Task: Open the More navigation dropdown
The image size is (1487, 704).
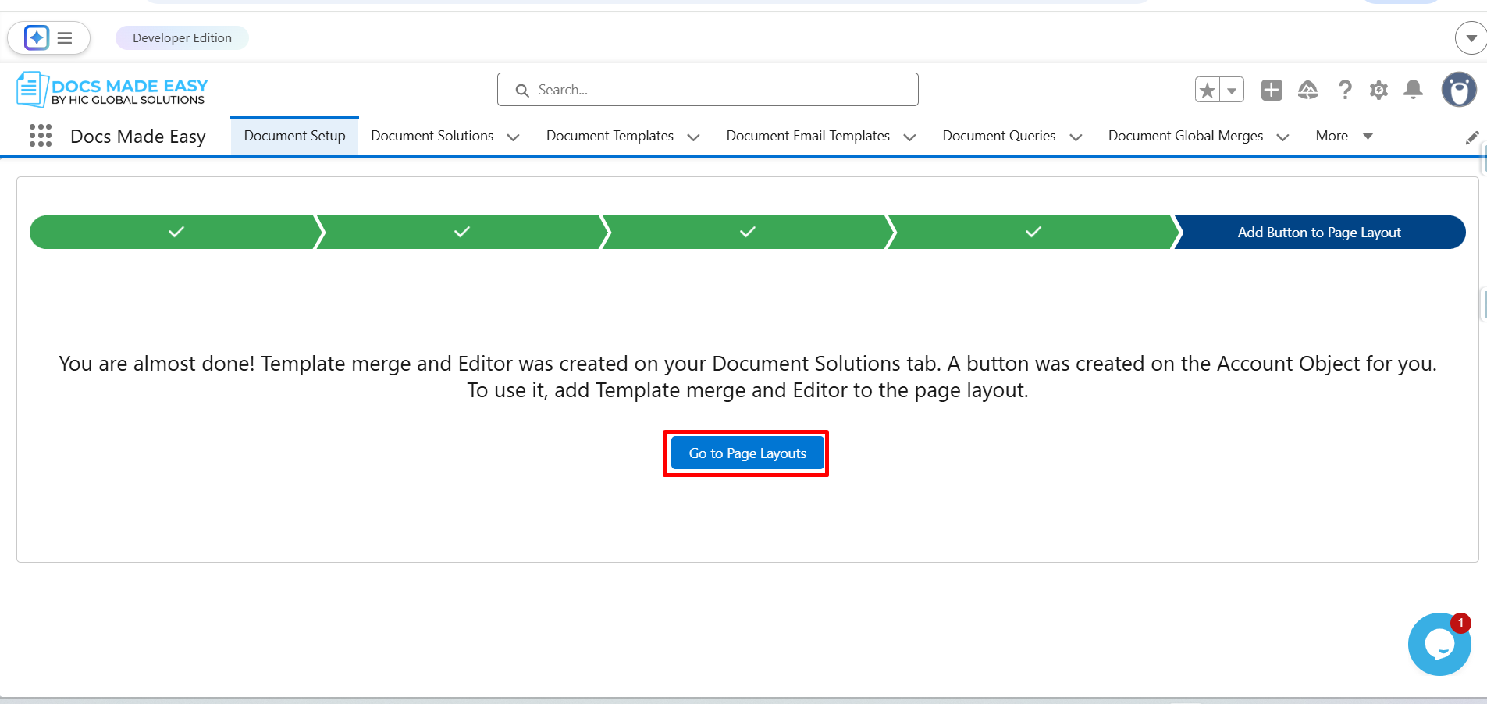Action: click(x=1343, y=136)
